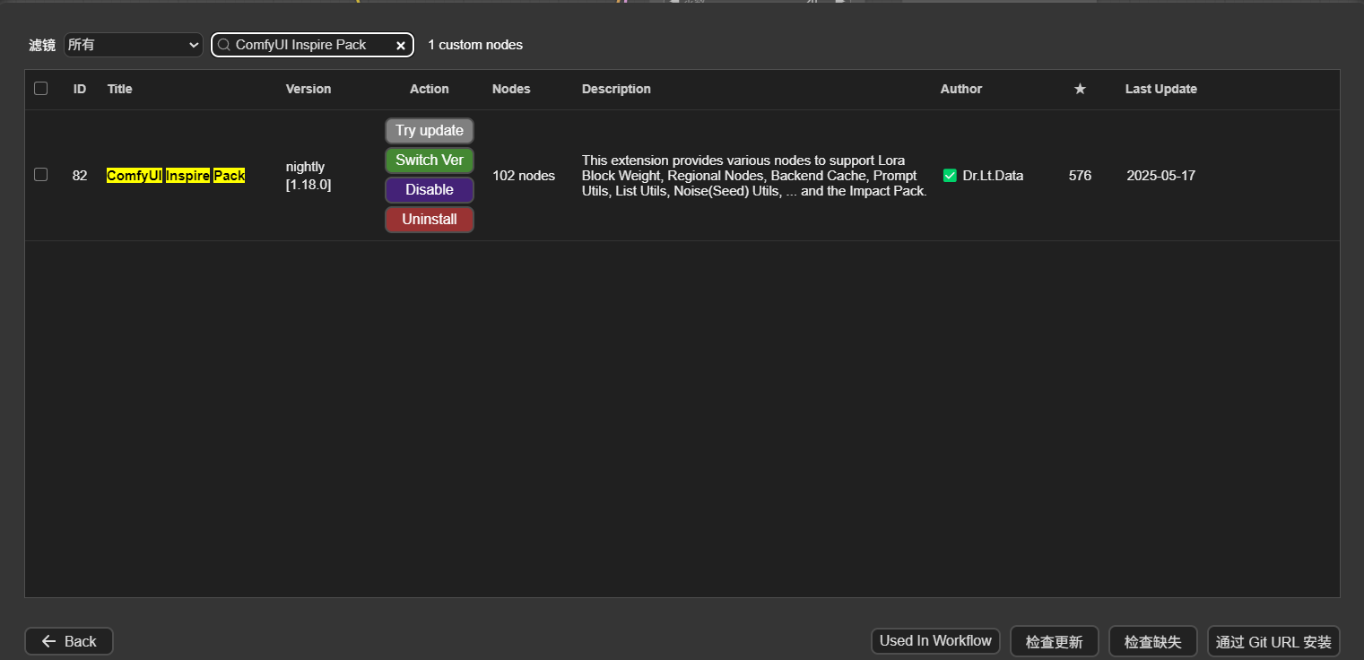Image resolution: width=1364 pixels, height=660 pixels.
Task: Click the 检查更新 button
Action: tap(1055, 641)
